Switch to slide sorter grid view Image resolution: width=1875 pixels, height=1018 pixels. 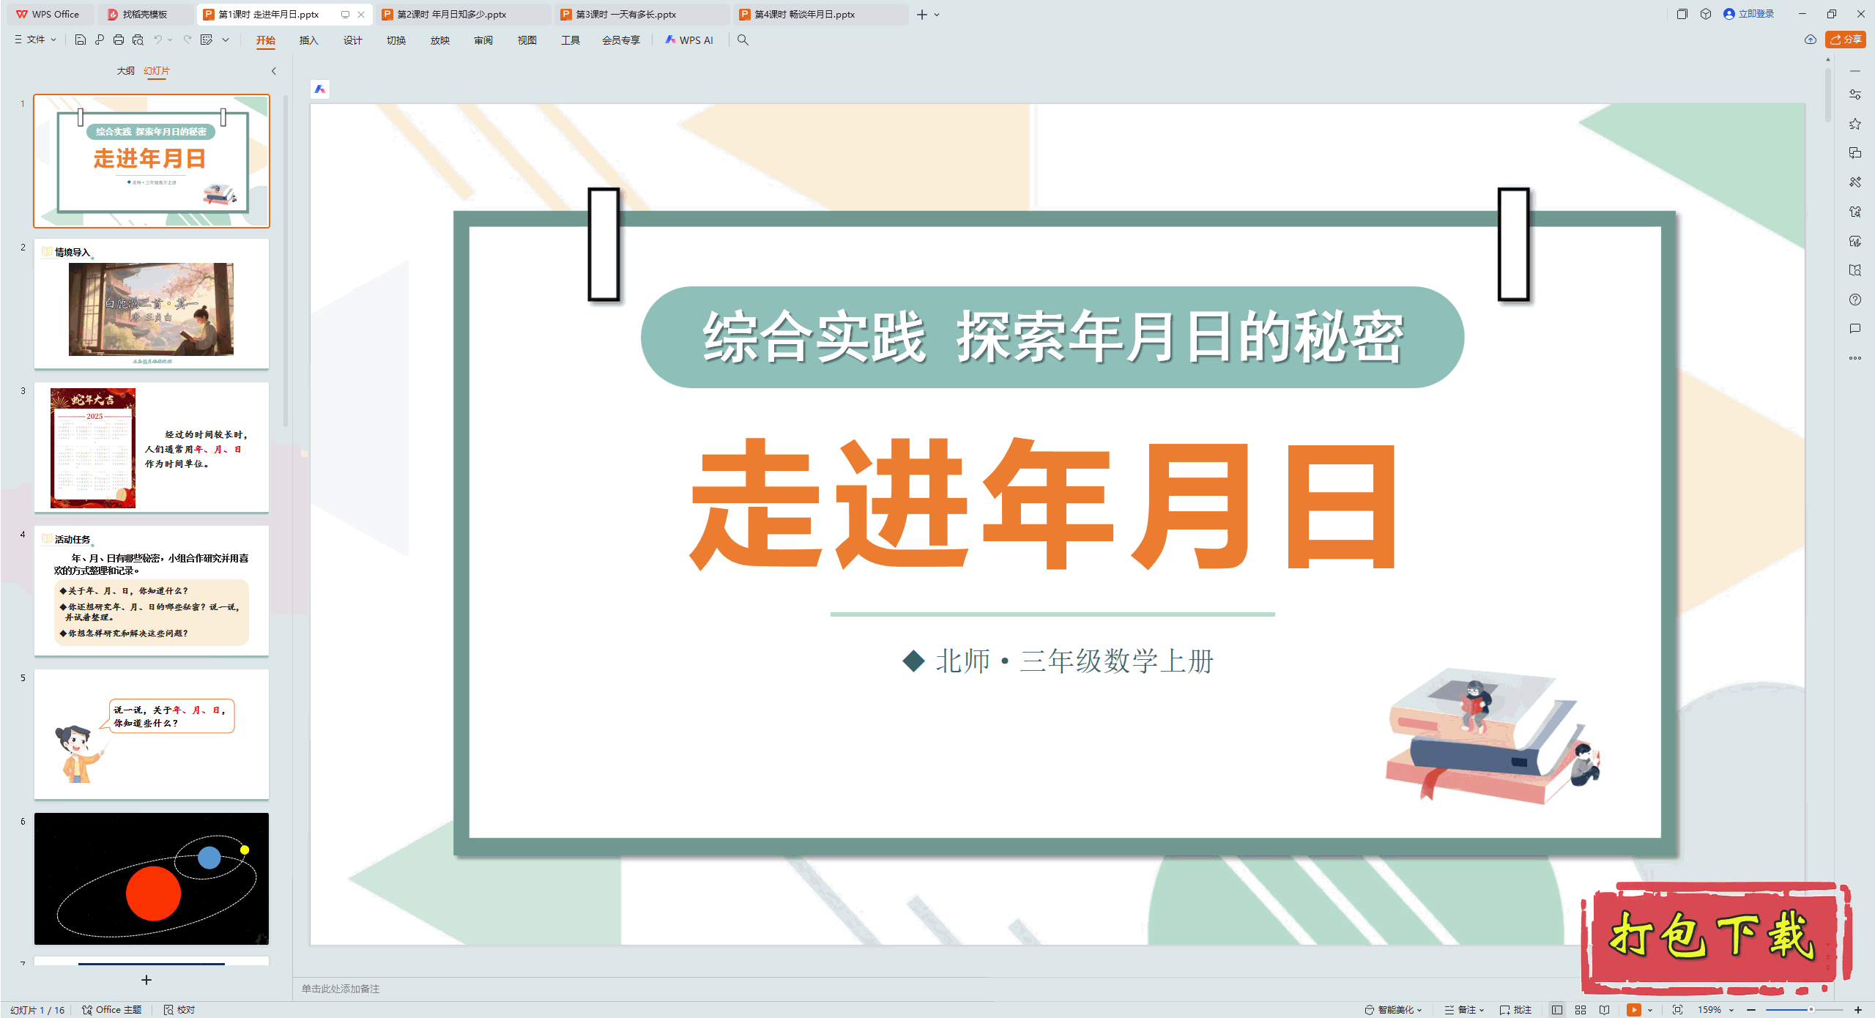coord(1581,1009)
